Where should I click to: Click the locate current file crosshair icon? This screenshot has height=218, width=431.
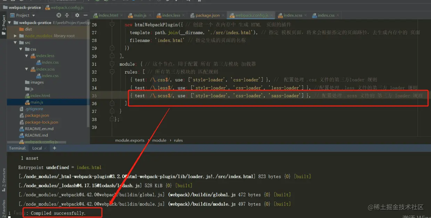[x=59, y=15]
